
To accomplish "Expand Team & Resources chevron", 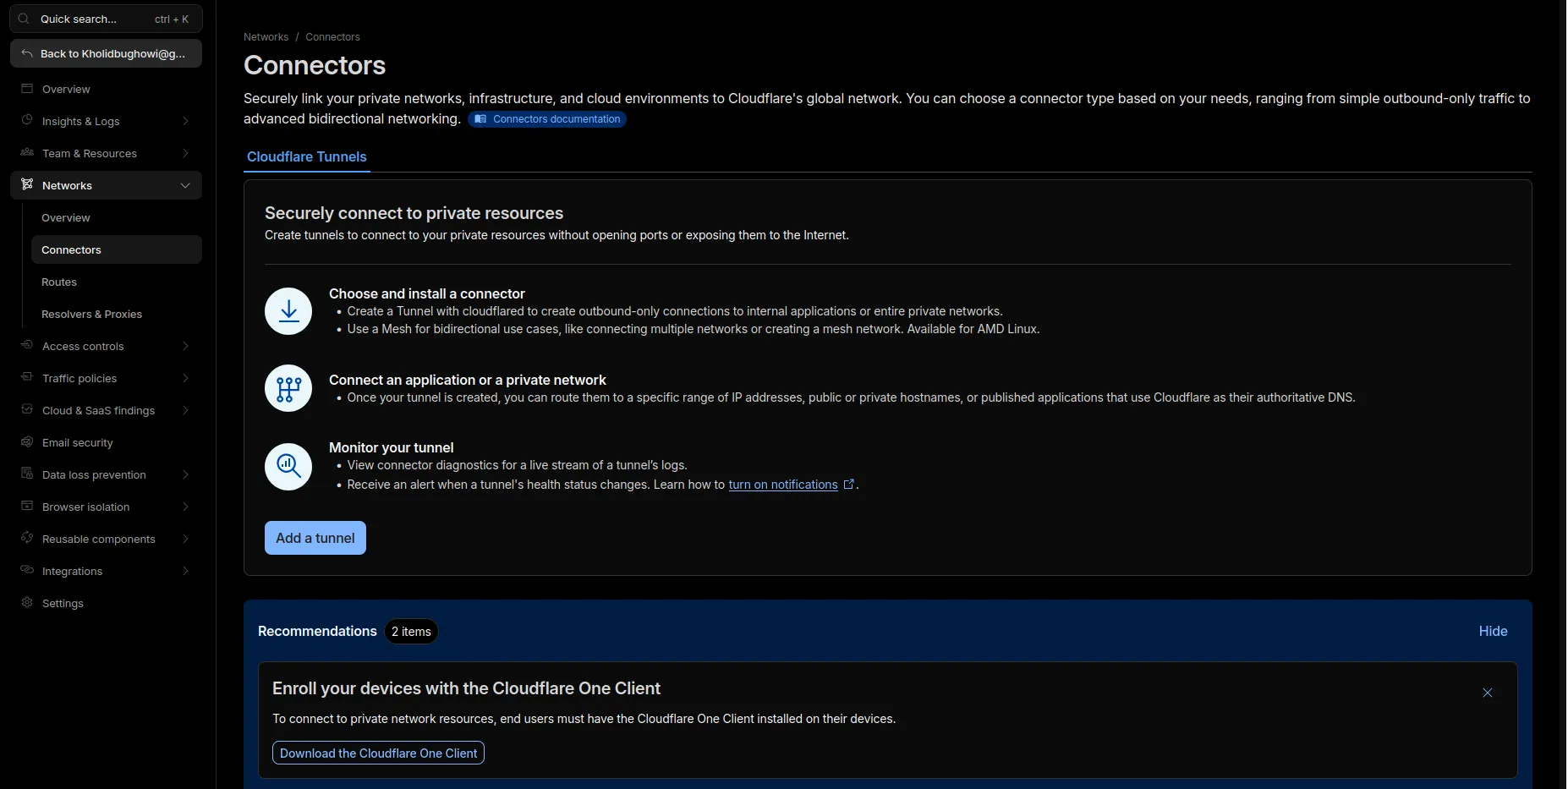I will [x=185, y=153].
